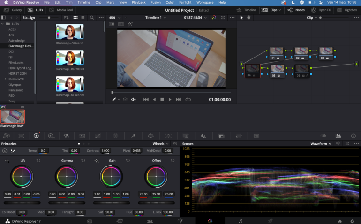Open the Color Match palette

tap(22, 136)
